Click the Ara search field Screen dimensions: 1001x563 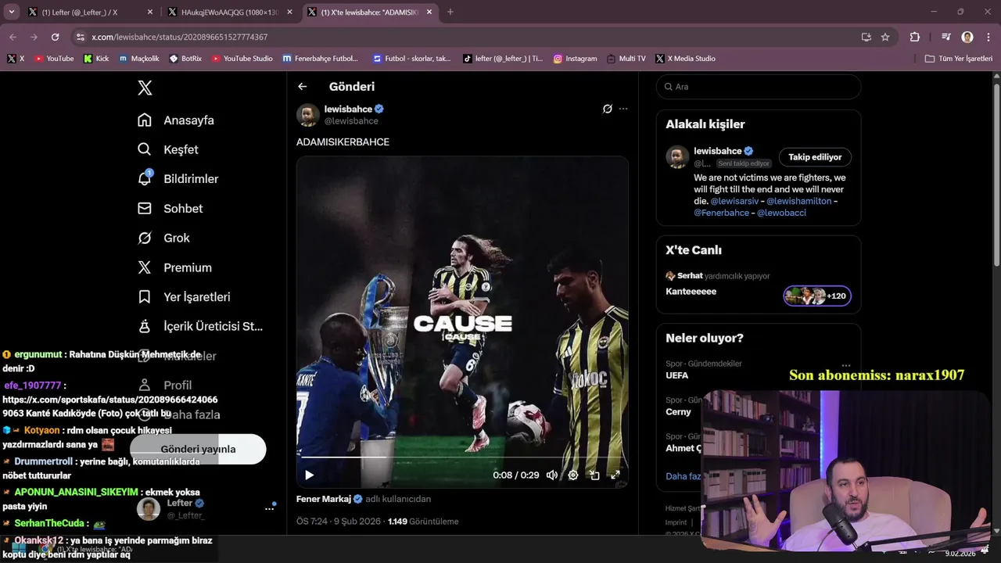click(759, 87)
